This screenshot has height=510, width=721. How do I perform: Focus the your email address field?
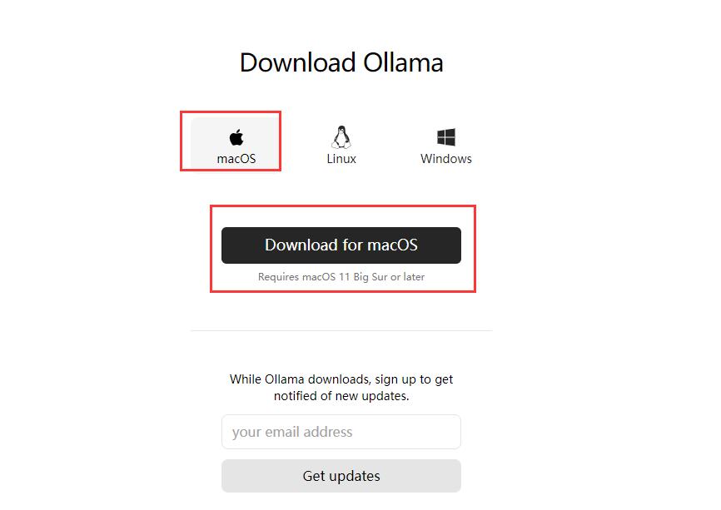pos(341,432)
